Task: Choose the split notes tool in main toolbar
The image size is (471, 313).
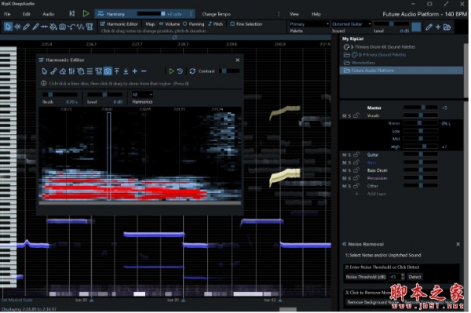Action: (45, 27)
